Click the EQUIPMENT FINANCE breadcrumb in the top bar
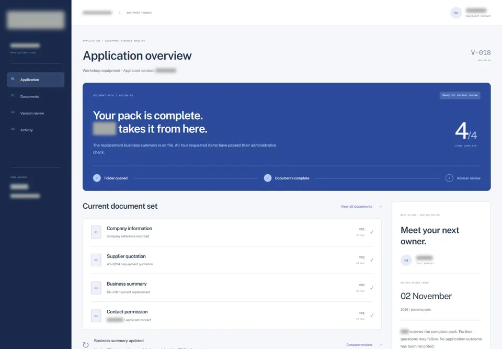 pos(139,13)
